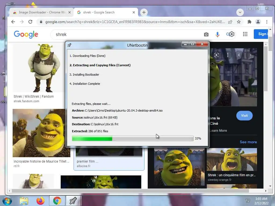Screen dimensions: 275x206
Task: Click cineday.orange.fr source text
Action: click(220, 180)
